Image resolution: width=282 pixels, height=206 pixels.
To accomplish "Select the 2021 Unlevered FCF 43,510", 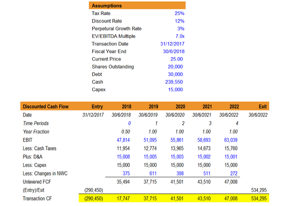I will 204,182.
